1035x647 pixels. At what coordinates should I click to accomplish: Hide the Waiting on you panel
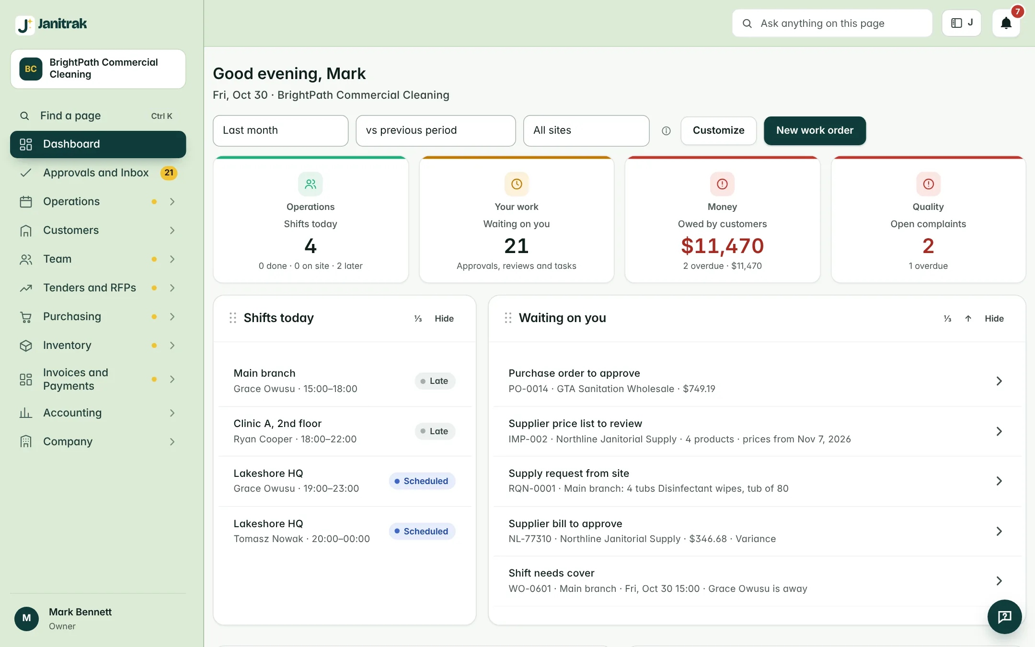click(994, 318)
